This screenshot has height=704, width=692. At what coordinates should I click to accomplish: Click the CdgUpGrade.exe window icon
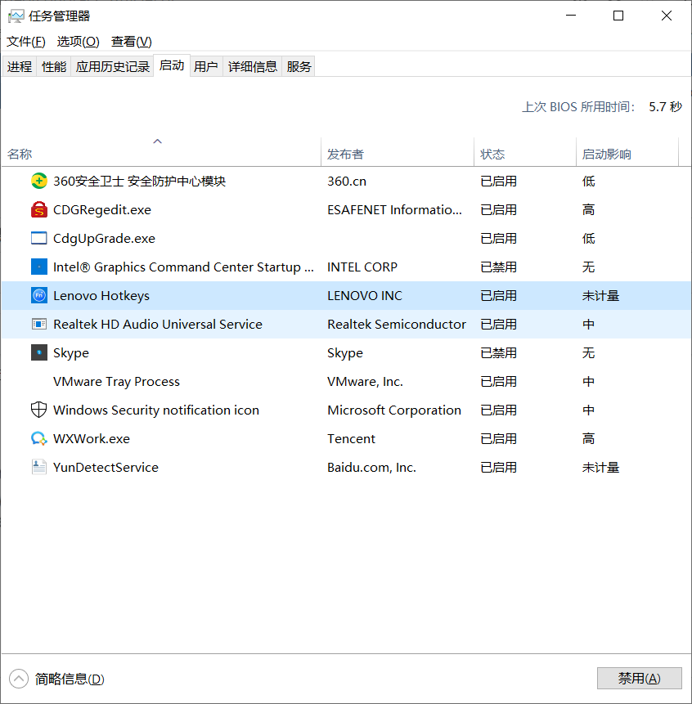point(39,238)
